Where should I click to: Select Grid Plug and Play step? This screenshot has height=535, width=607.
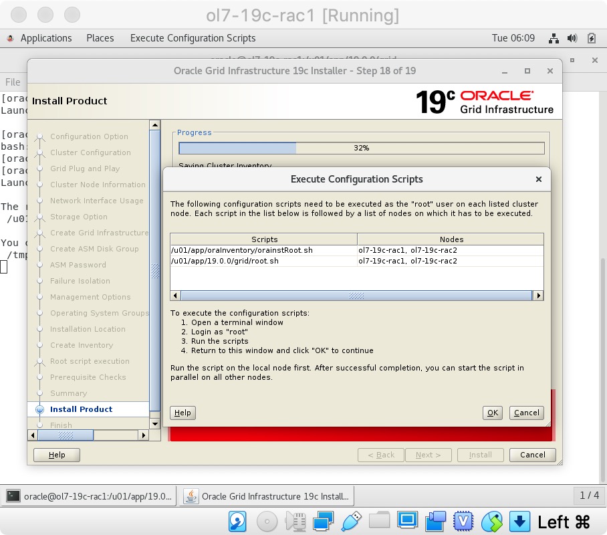point(85,169)
